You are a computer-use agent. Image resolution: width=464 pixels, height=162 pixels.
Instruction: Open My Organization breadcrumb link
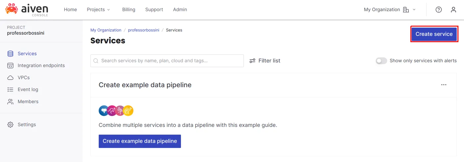[106, 30]
